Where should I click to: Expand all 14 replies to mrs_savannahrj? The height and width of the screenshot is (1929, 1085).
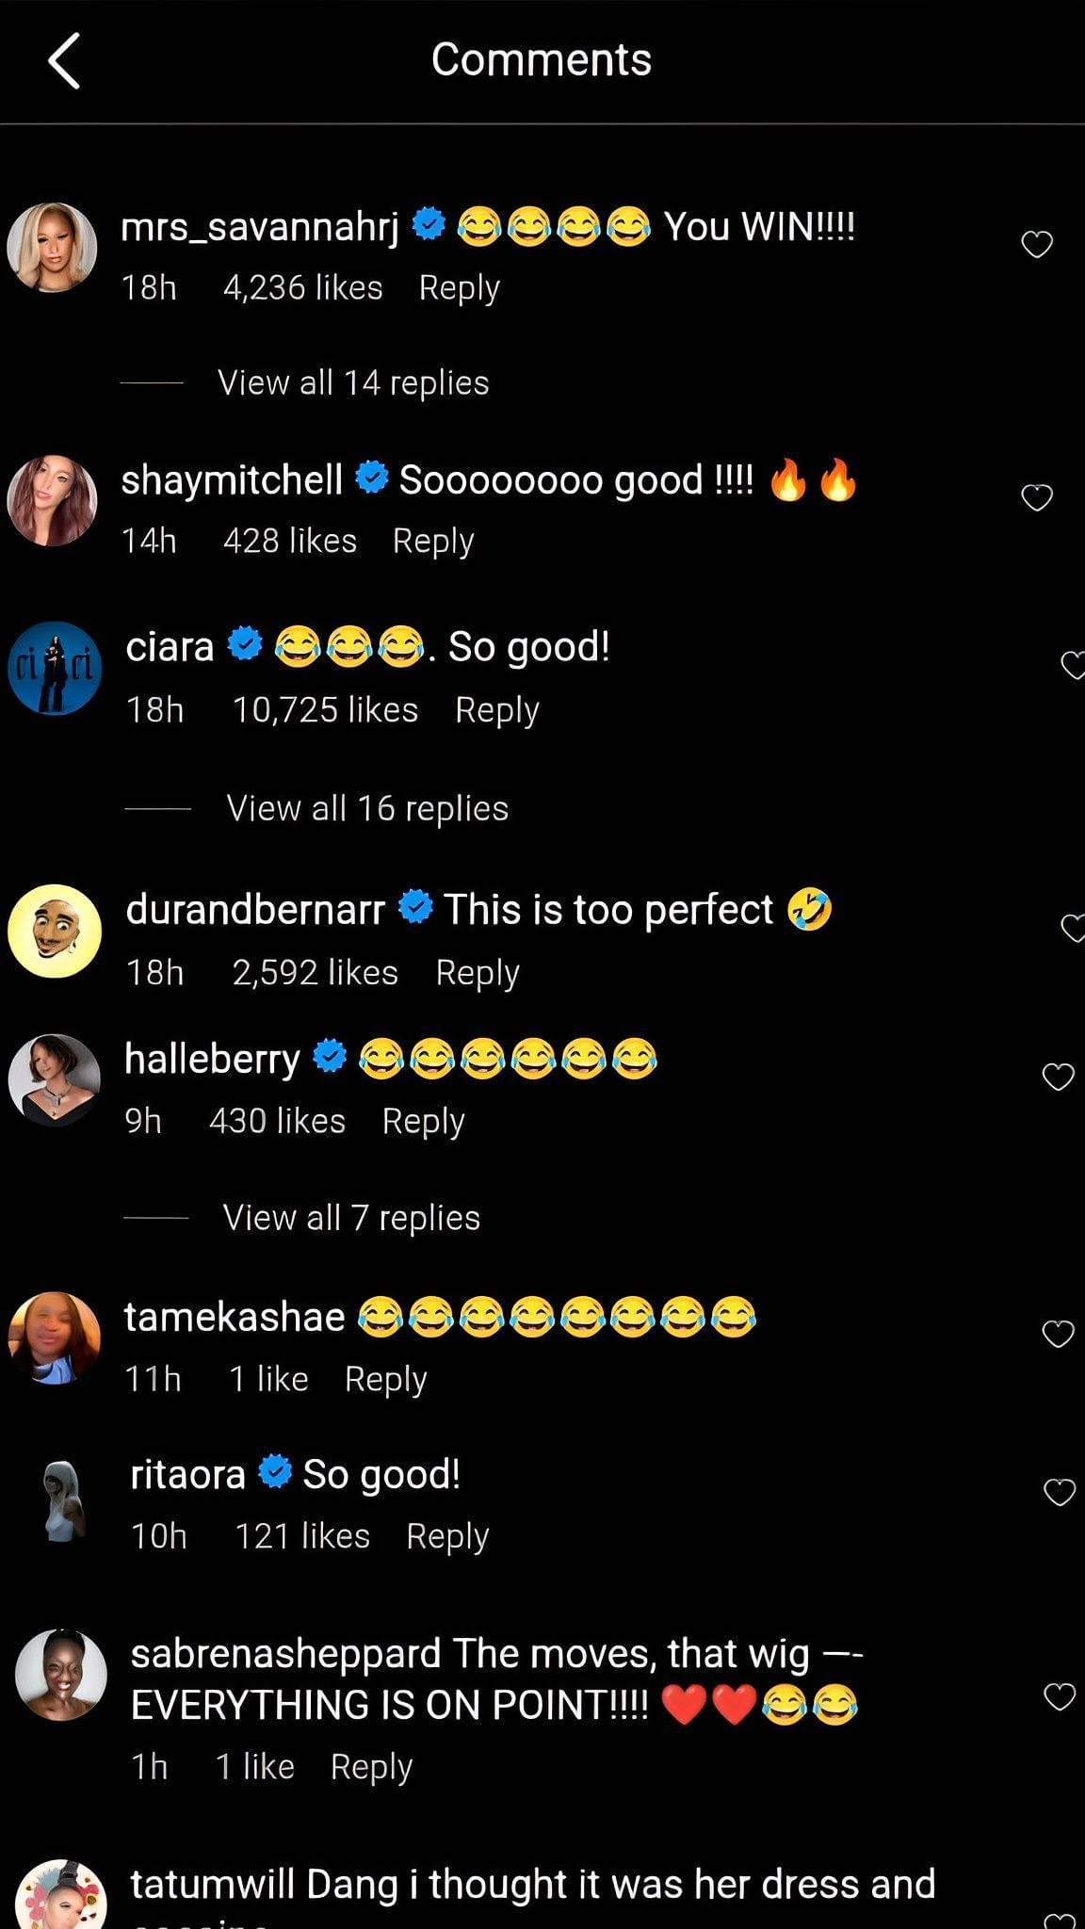[x=351, y=382]
